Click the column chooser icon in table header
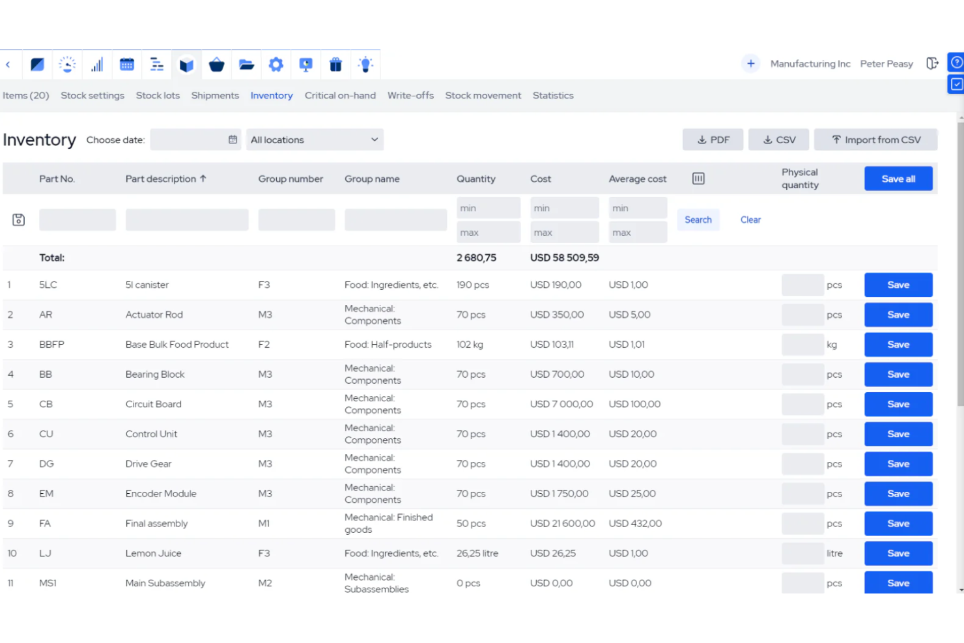The height and width of the screenshot is (643, 964). [x=698, y=179]
